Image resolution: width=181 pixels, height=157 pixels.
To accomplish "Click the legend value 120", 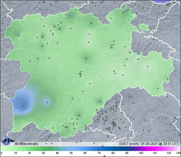I will 169,153.
